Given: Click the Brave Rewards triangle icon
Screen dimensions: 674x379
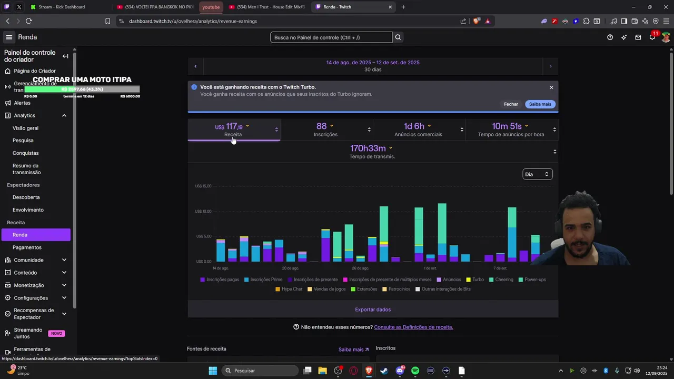Looking at the screenshot, I should [x=488, y=21].
